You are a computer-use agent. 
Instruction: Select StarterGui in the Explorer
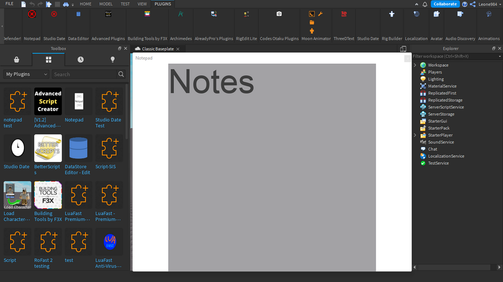point(437,121)
